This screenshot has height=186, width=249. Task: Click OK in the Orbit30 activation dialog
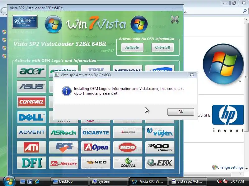181,112
